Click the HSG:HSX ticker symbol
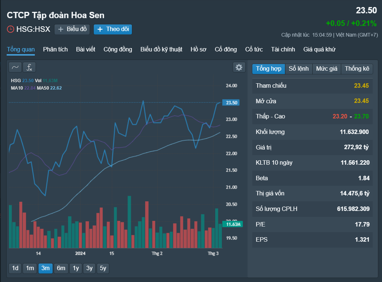 (x=33, y=29)
